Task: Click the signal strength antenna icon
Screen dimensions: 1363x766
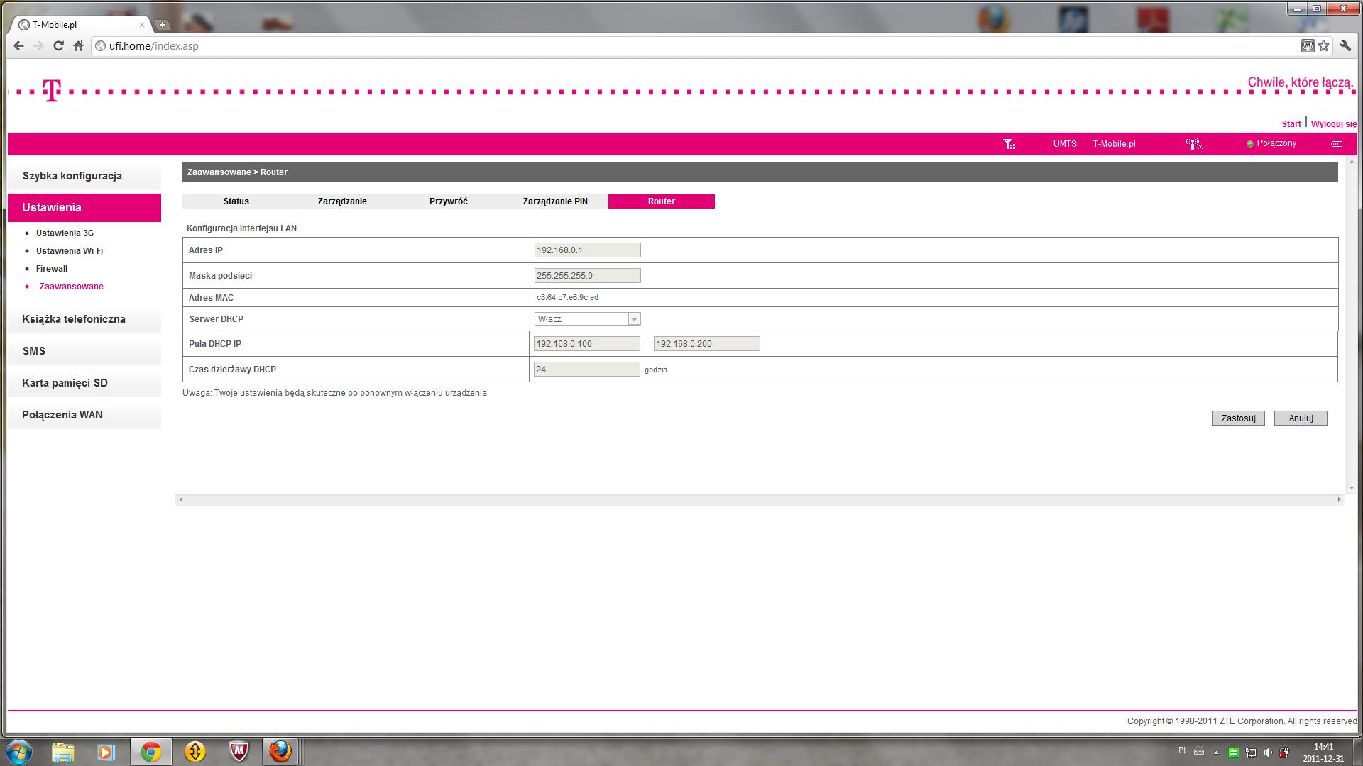Action: pyautogui.click(x=1009, y=144)
